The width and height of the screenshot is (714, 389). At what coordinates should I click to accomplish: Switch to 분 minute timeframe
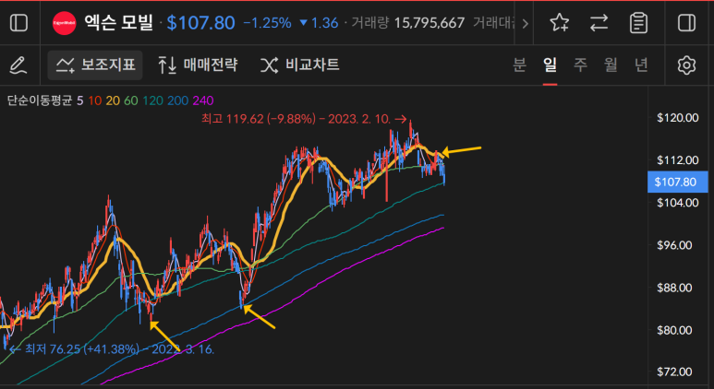(x=519, y=65)
